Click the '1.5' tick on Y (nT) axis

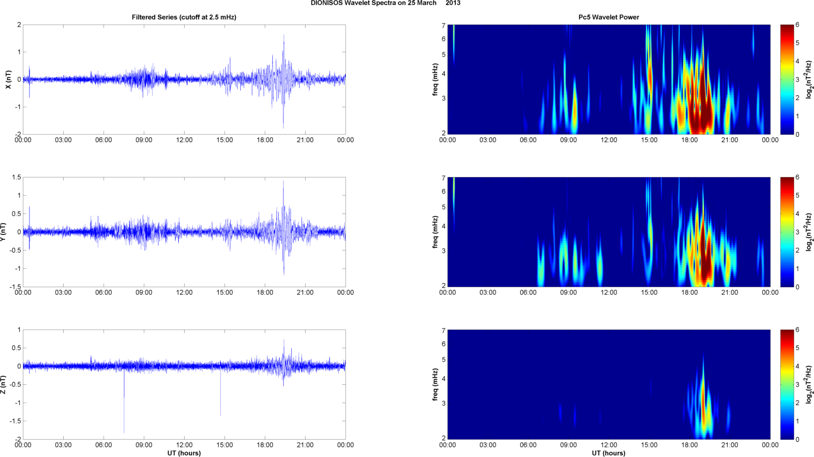click(x=16, y=177)
